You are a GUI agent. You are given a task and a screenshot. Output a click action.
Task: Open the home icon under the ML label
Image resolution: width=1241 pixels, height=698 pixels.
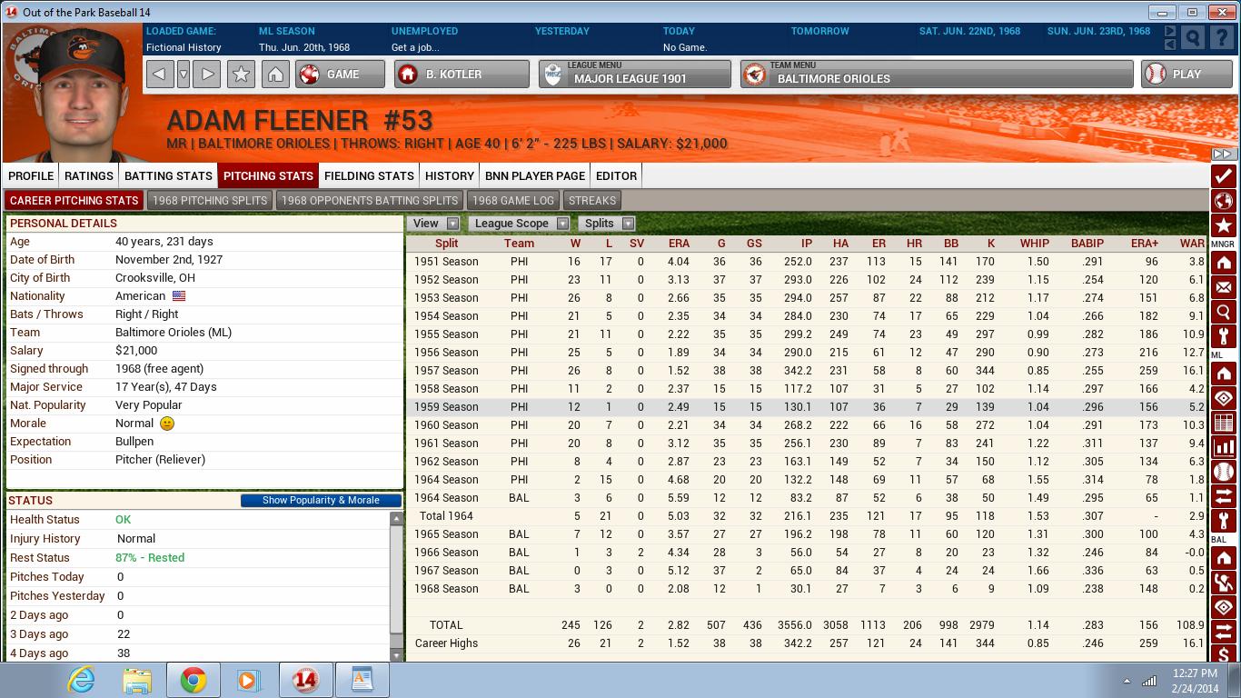[1224, 374]
